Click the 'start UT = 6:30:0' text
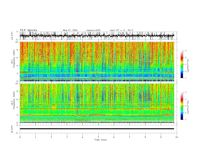This screenshot has height=154, width=199. [121, 30]
